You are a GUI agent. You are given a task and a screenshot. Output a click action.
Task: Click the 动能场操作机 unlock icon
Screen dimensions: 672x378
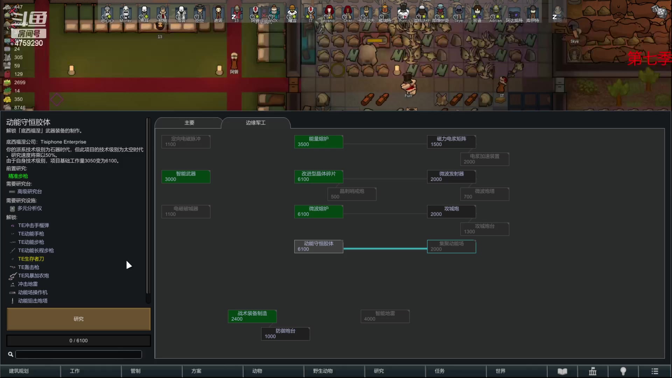click(13, 293)
